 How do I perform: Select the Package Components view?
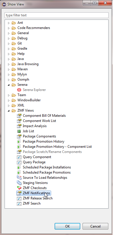(39, 136)
